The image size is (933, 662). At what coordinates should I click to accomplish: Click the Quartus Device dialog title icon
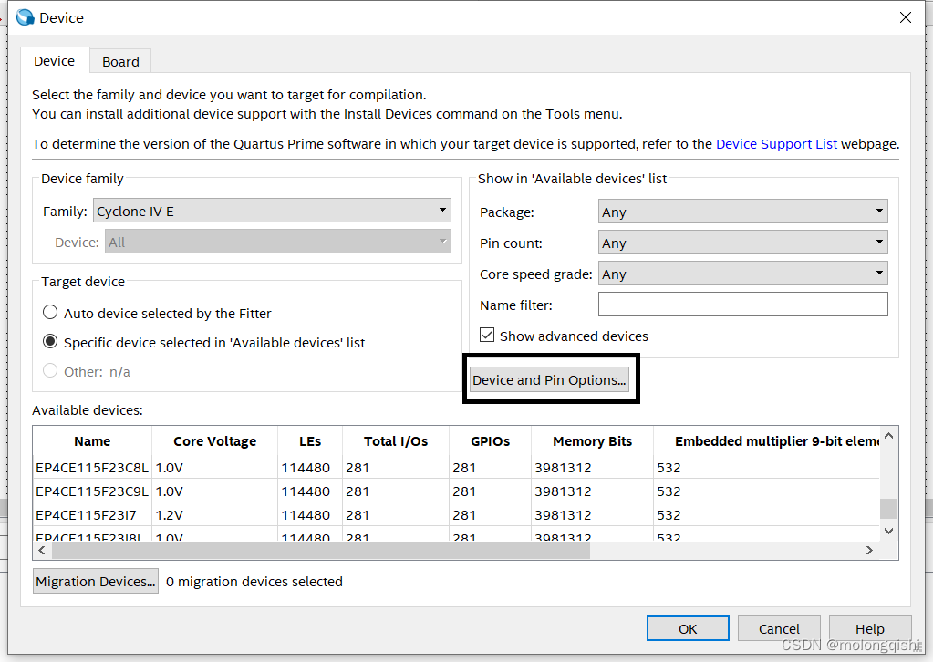[25, 18]
